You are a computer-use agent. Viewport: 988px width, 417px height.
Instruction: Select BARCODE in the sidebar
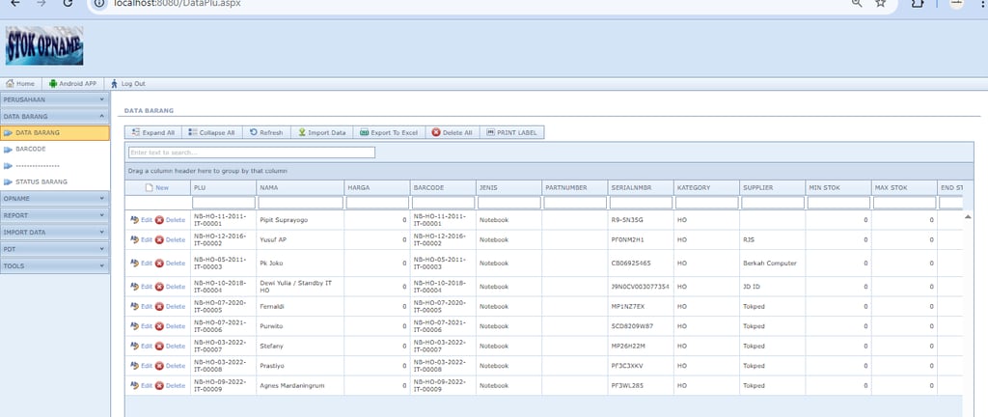(31, 149)
